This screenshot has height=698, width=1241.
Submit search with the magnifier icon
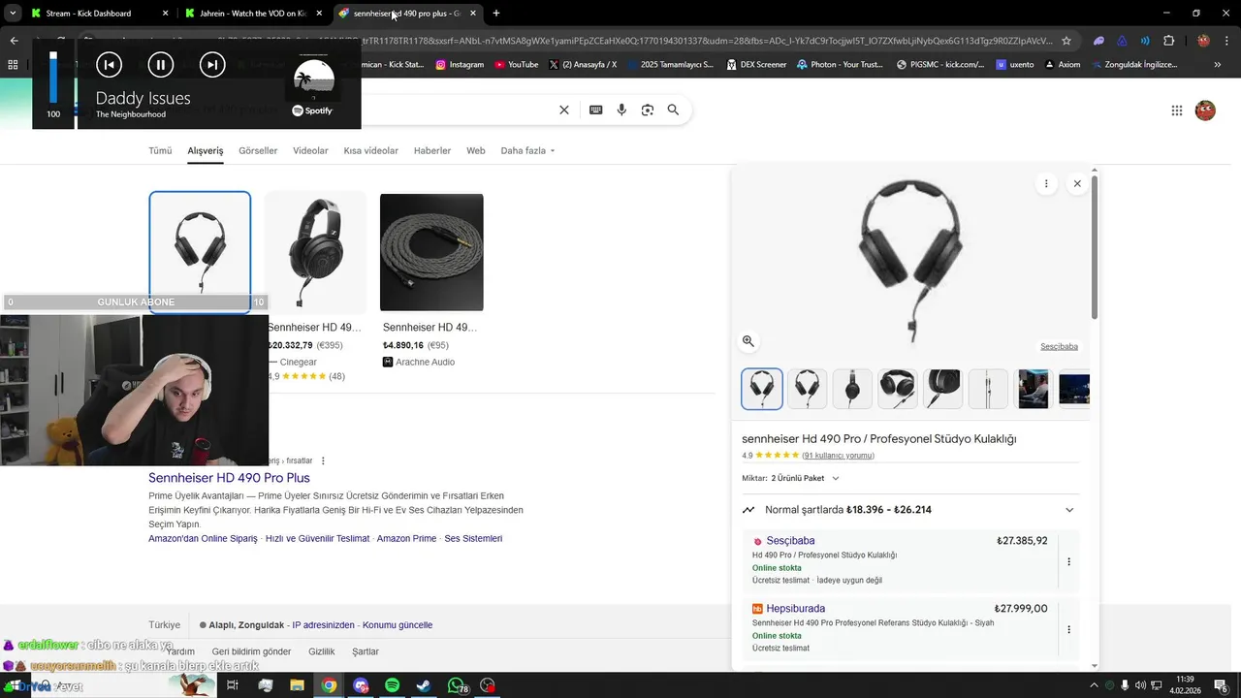coord(674,111)
